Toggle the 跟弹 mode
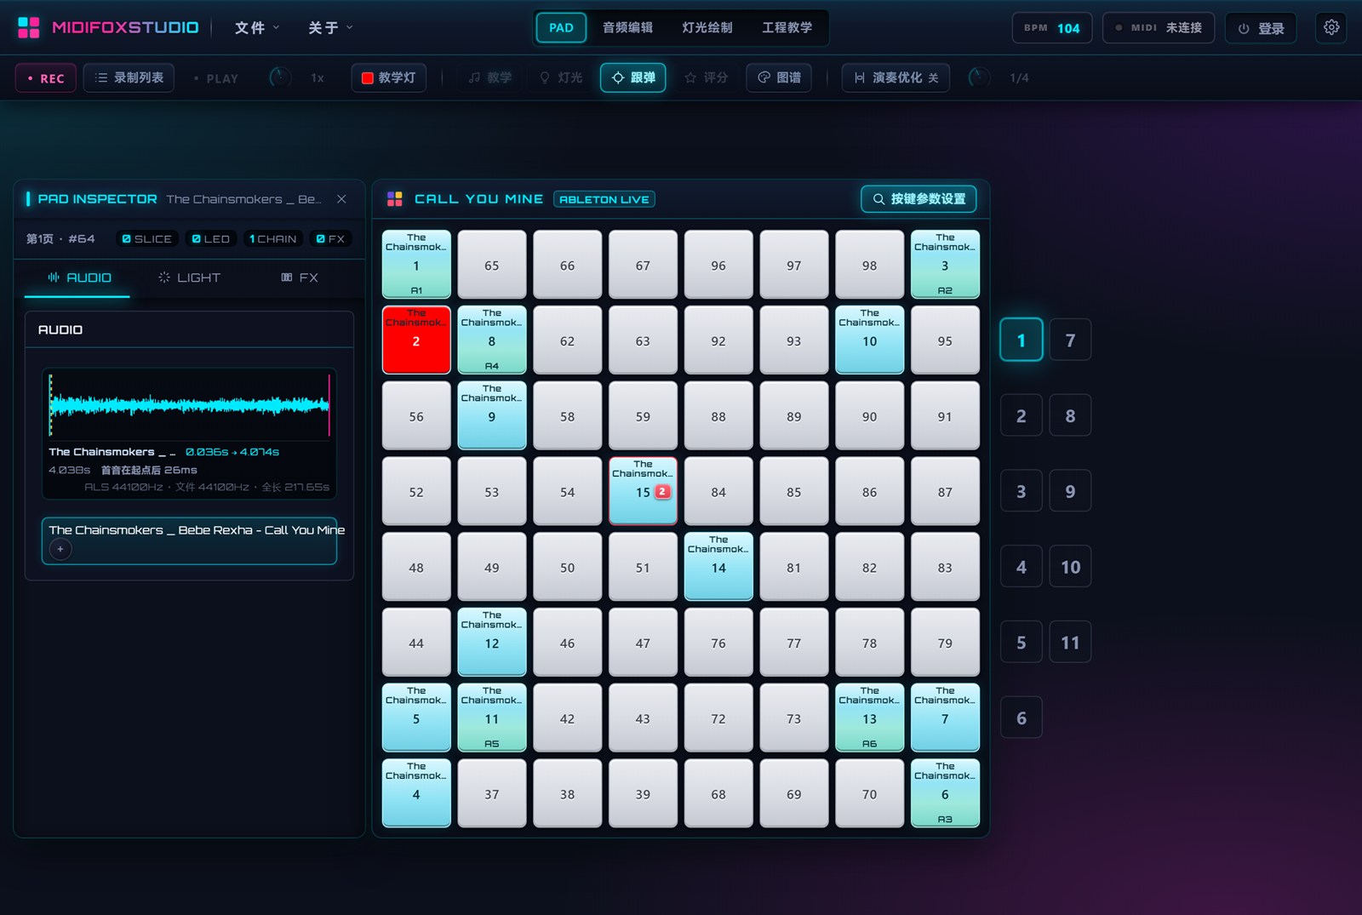Viewport: 1362px width, 915px height. tap(633, 77)
